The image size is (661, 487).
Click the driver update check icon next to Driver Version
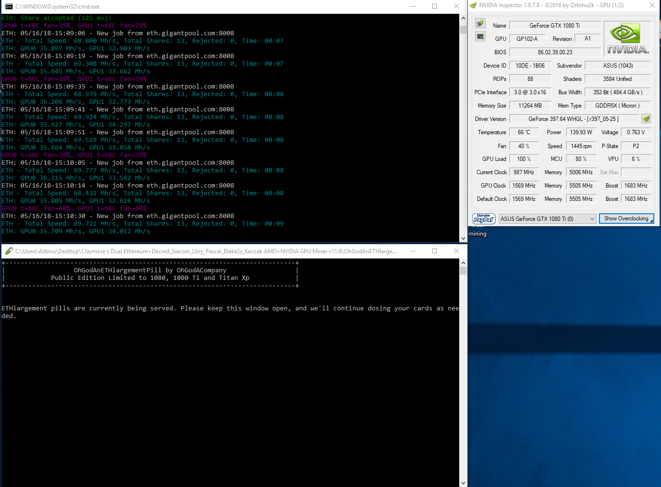(646, 119)
